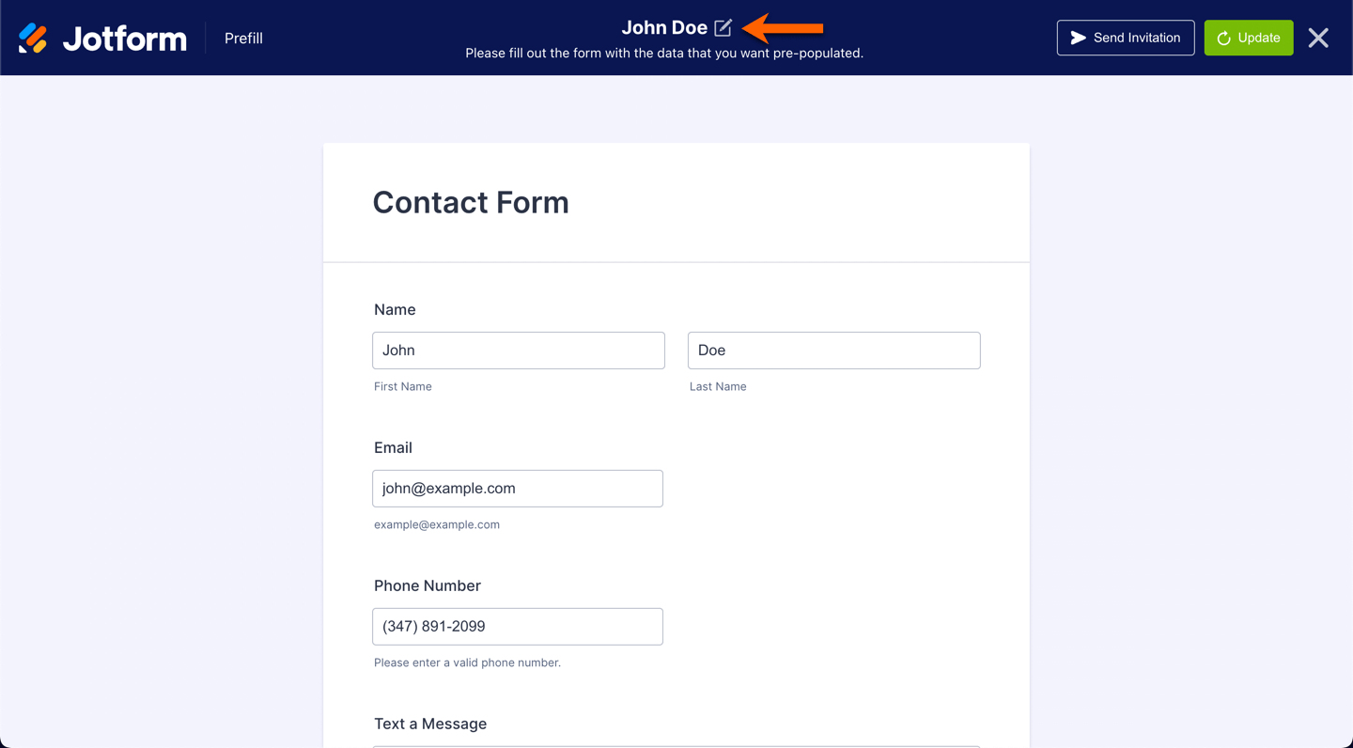Focus the First Name field containing John
This screenshot has width=1353, height=748.
(518, 351)
